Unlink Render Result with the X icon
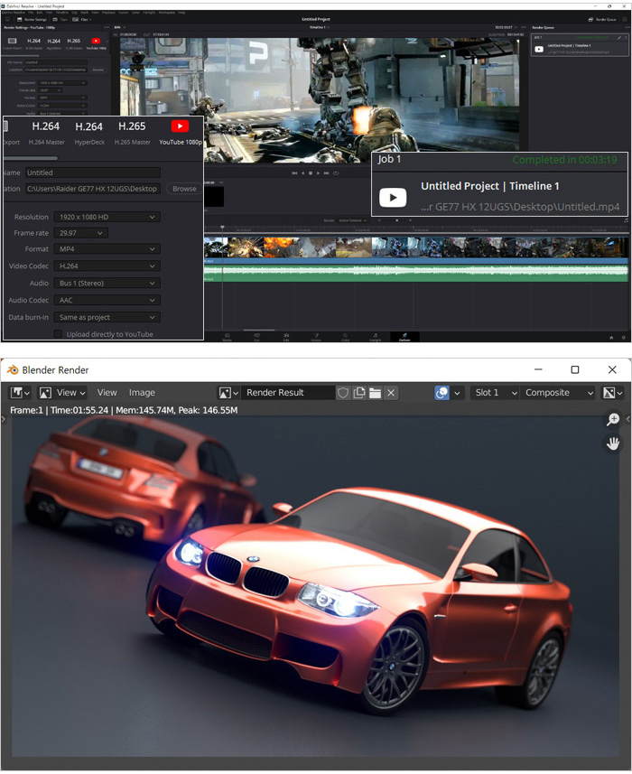 [391, 393]
